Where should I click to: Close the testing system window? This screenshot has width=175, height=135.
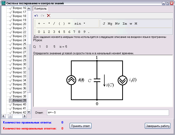pos(171,3)
